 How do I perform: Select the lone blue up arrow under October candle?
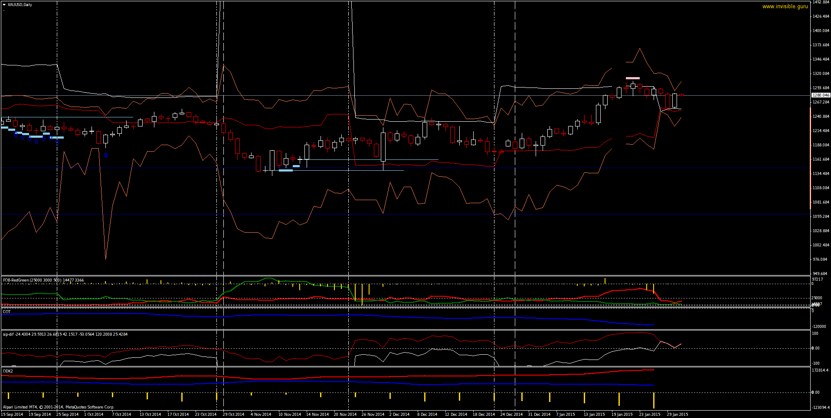[x=106, y=155]
